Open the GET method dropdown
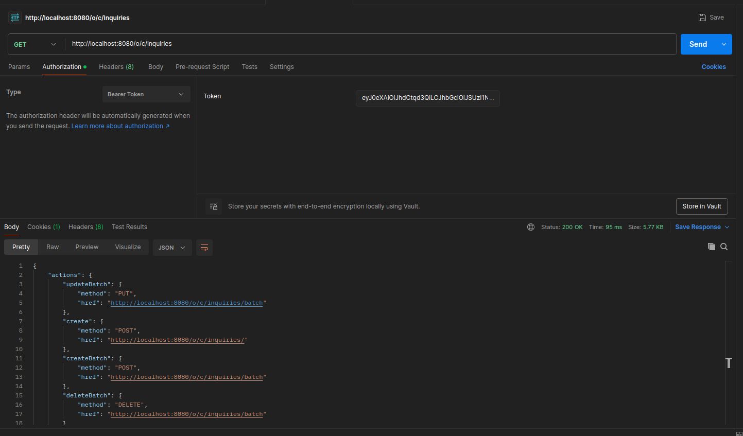Image resolution: width=743 pixels, height=436 pixels. click(x=35, y=44)
